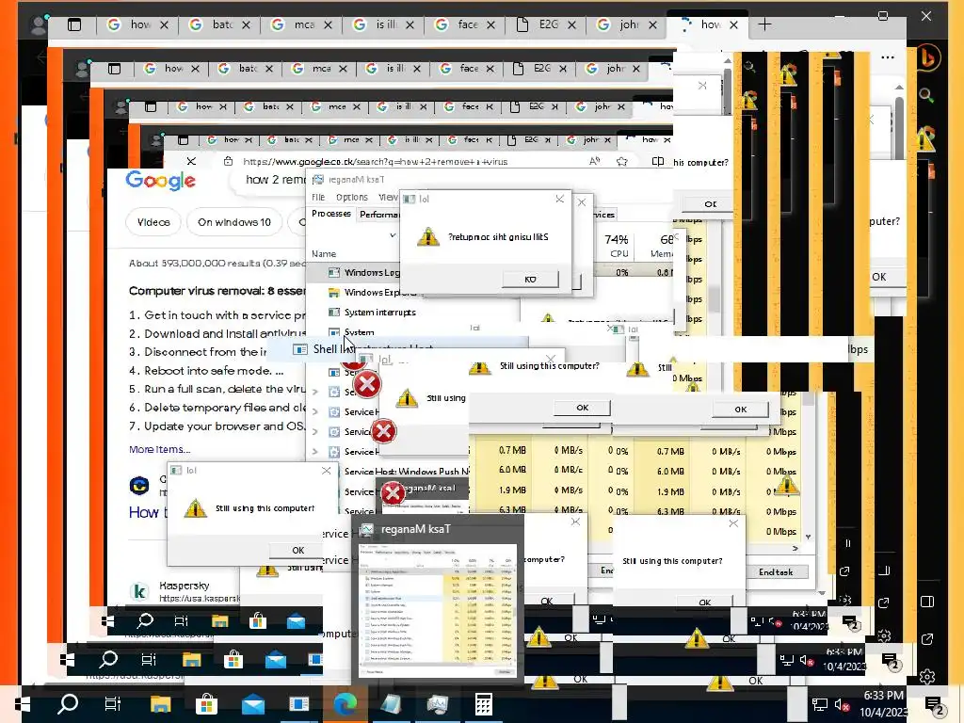Click OK in lower-left 'Still using this computer?' dialog
Viewport: 964px width, 723px height.
tap(298, 550)
